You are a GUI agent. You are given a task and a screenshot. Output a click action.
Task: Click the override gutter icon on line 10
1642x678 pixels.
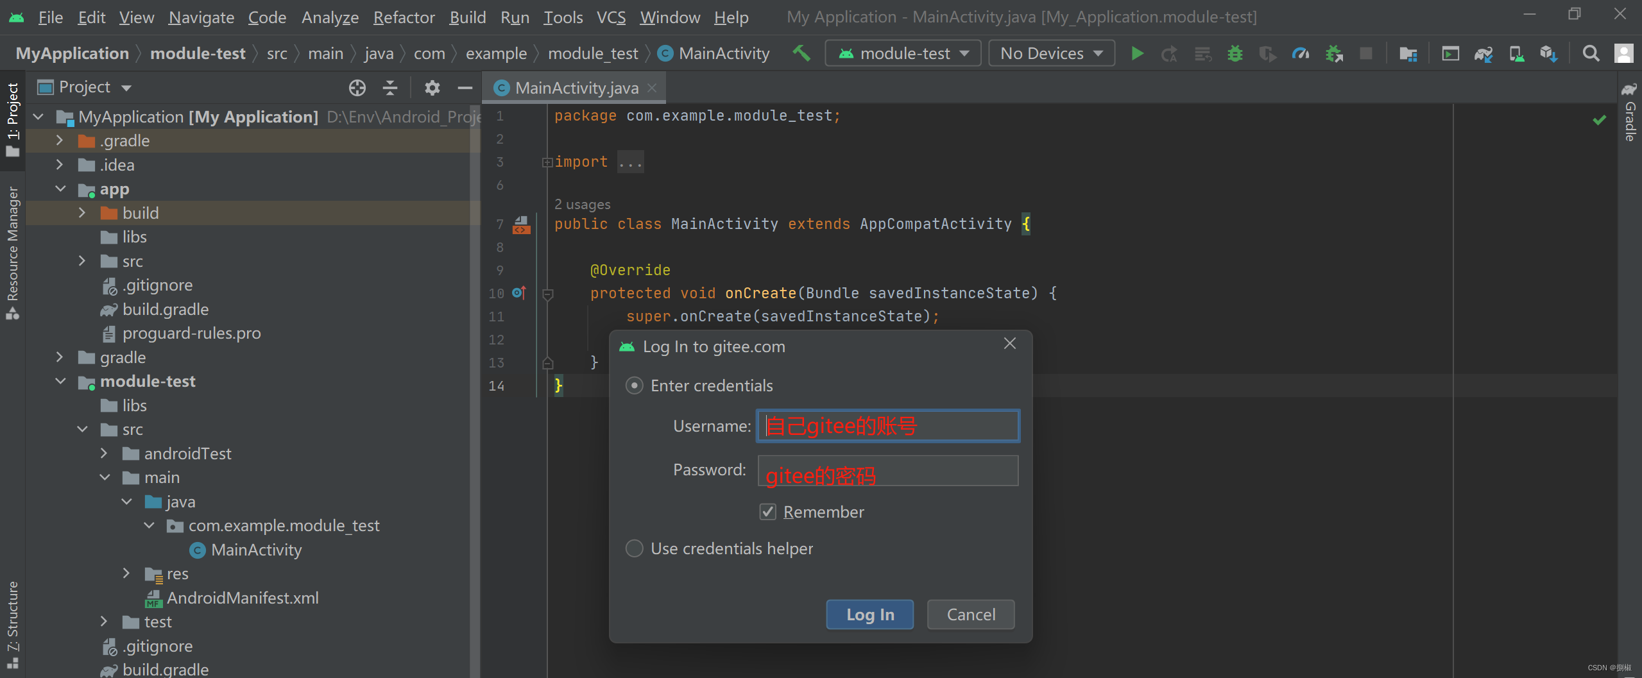click(519, 293)
